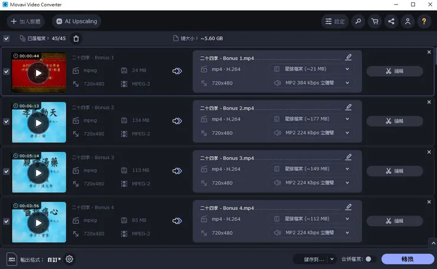Toggle the merge files switch
This screenshot has height=269, width=437.
tap(370, 259)
